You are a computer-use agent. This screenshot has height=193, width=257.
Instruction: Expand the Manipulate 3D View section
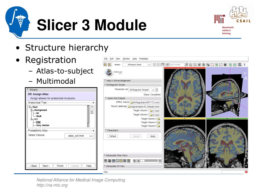tap(133, 166)
